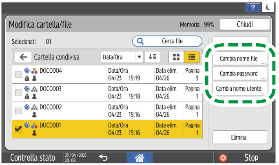
Task: Click time 19:18 in DOC0003 row
Action: coord(134,96)
